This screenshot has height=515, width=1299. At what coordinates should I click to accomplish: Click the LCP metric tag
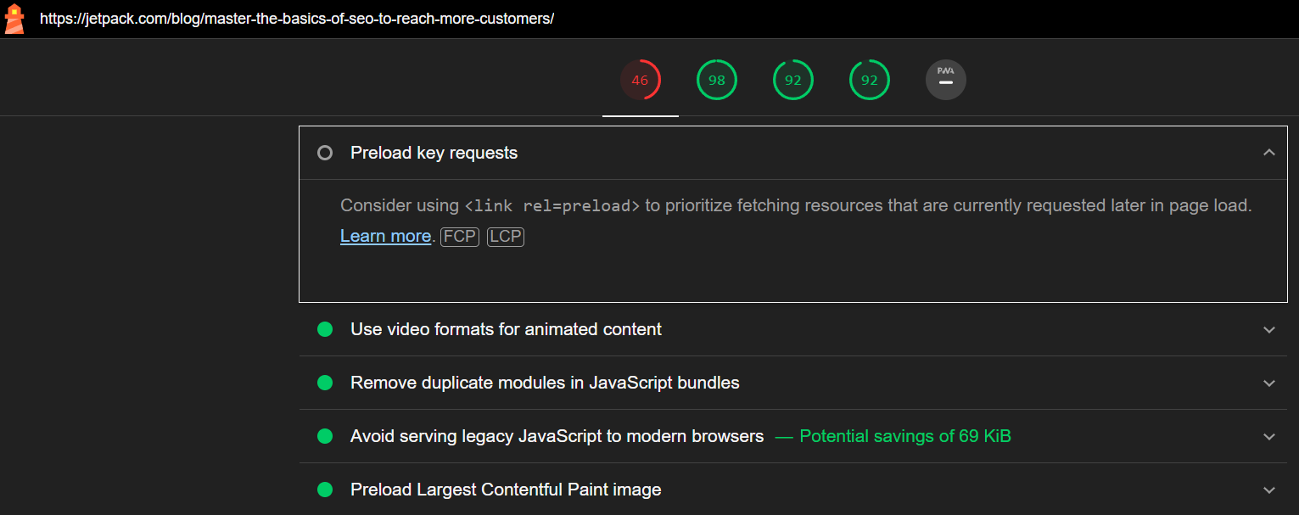tap(506, 237)
